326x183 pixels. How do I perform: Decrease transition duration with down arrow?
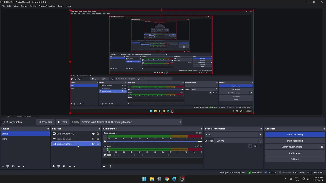pos(260,142)
